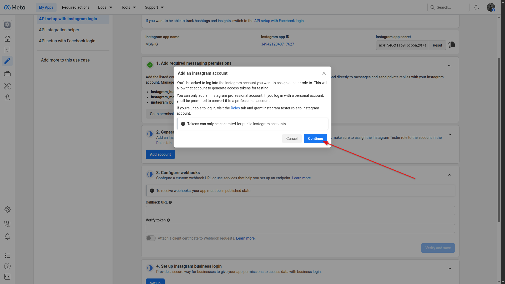505x284 pixels.
Task: Click the Roles link in dialog
Action: point(235,108)
